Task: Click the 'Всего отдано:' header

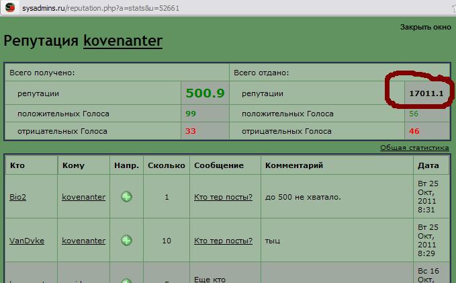Action: click(x=261, y=73)
